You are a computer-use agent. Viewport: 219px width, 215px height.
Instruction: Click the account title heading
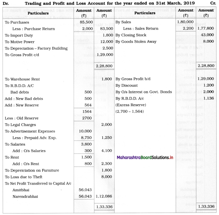coord(110,3)
